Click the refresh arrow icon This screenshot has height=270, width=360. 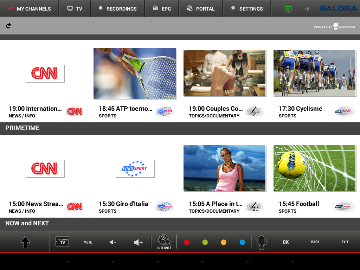click(9, 26)
